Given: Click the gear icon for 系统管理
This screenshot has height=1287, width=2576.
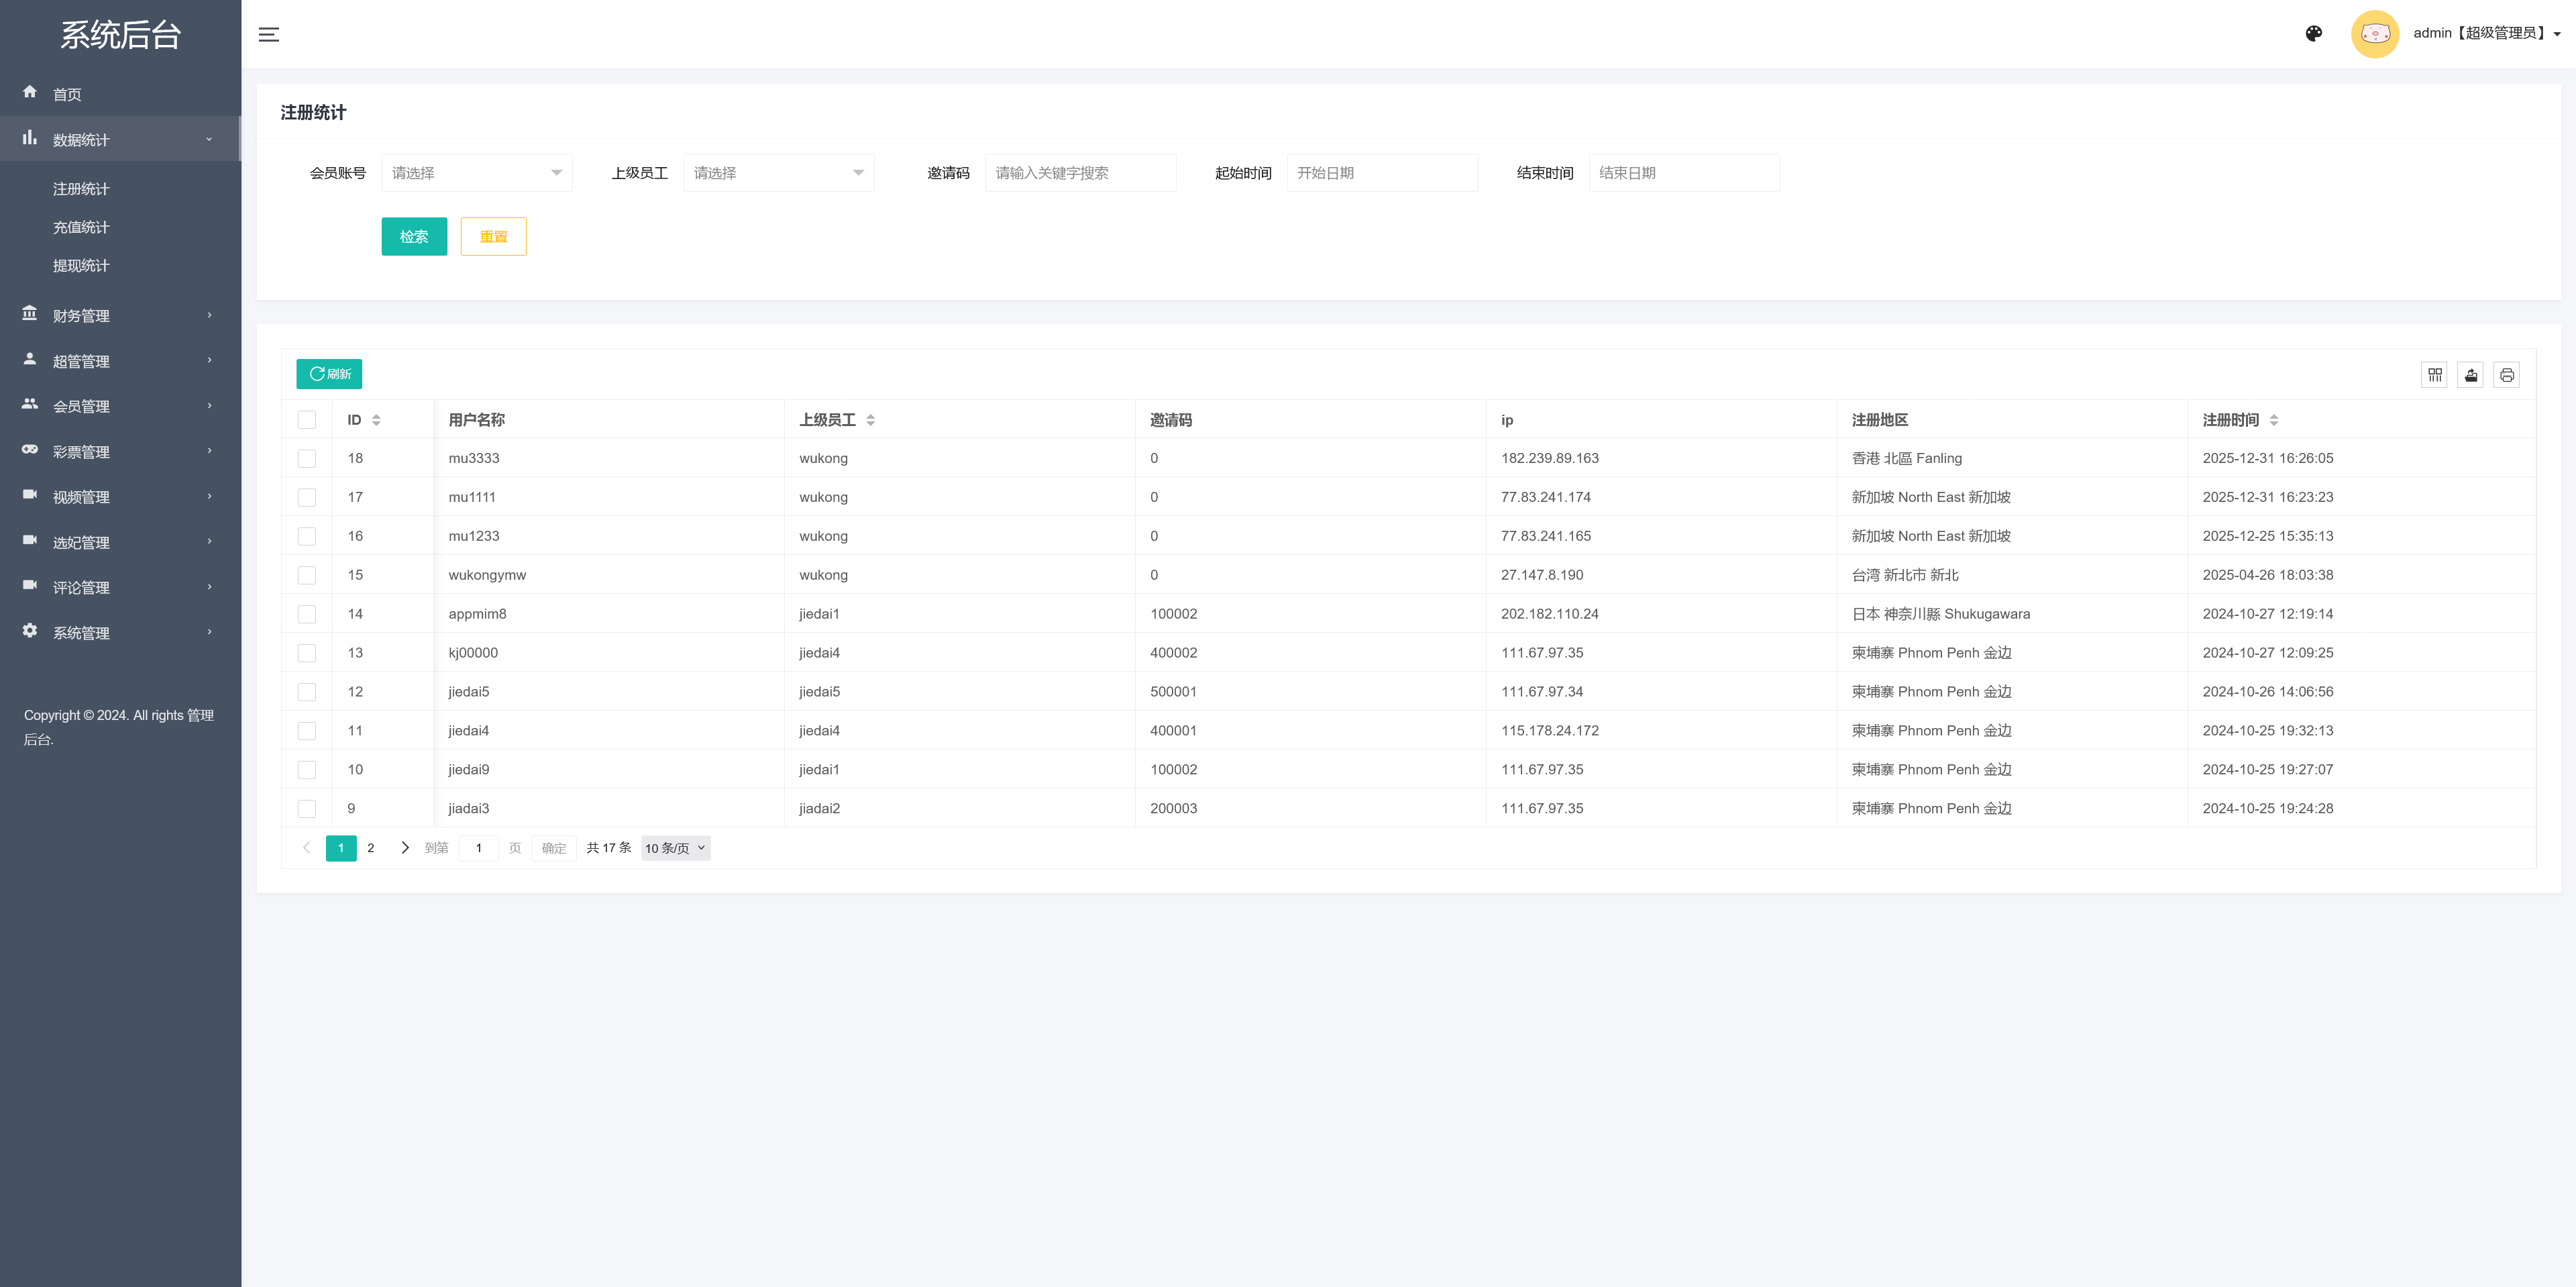Looking at the screenshot, I should tap(30, 631).
